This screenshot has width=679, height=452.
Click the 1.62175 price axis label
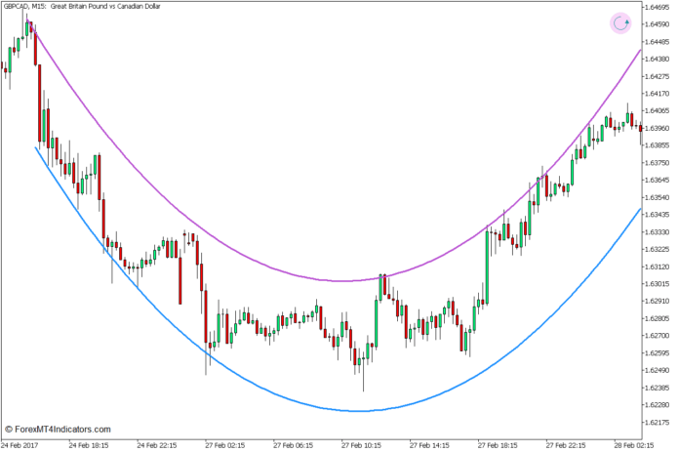(x=659, y=422)
